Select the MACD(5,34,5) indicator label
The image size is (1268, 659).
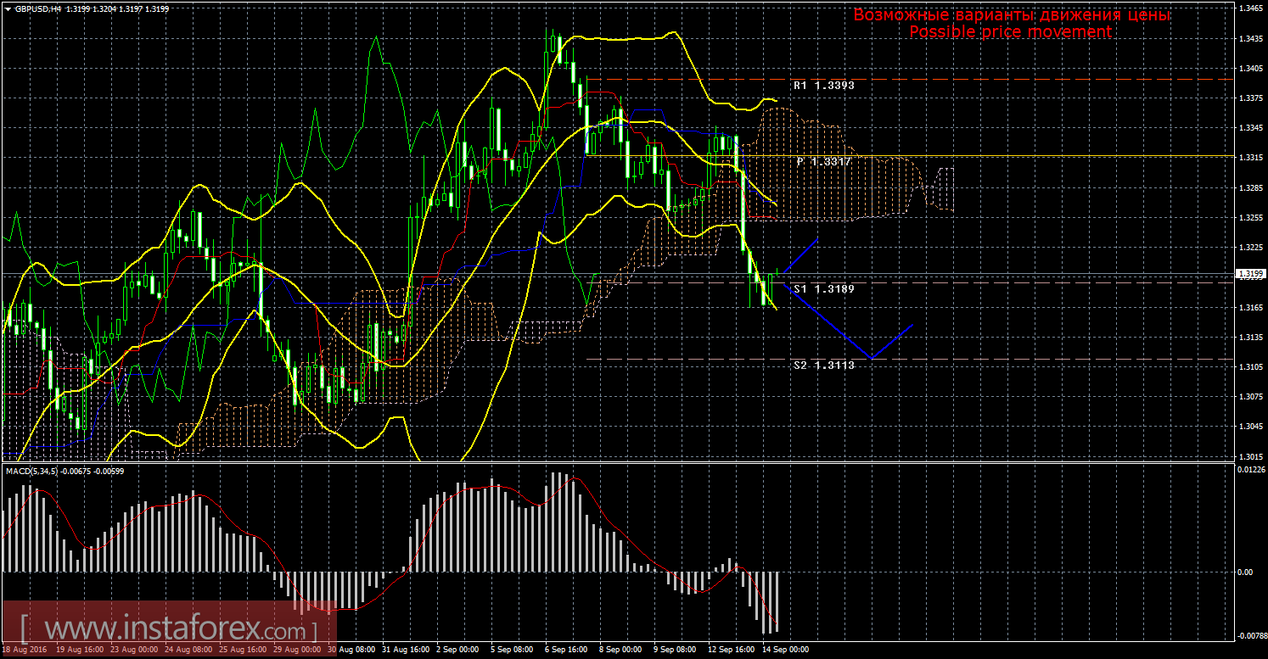click(x=32, y=470)
